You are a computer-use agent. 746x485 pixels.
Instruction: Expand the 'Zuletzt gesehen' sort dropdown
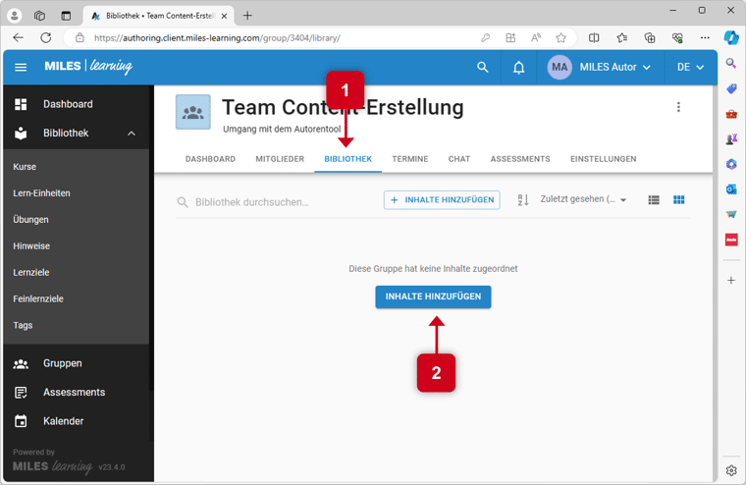click(x=584, y=200)
